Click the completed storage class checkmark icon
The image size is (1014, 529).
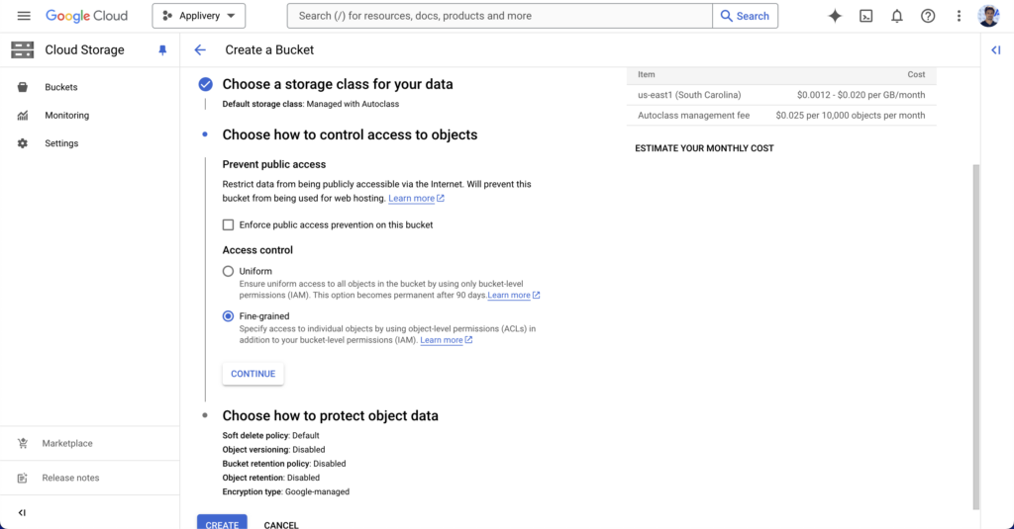point(205,84)
